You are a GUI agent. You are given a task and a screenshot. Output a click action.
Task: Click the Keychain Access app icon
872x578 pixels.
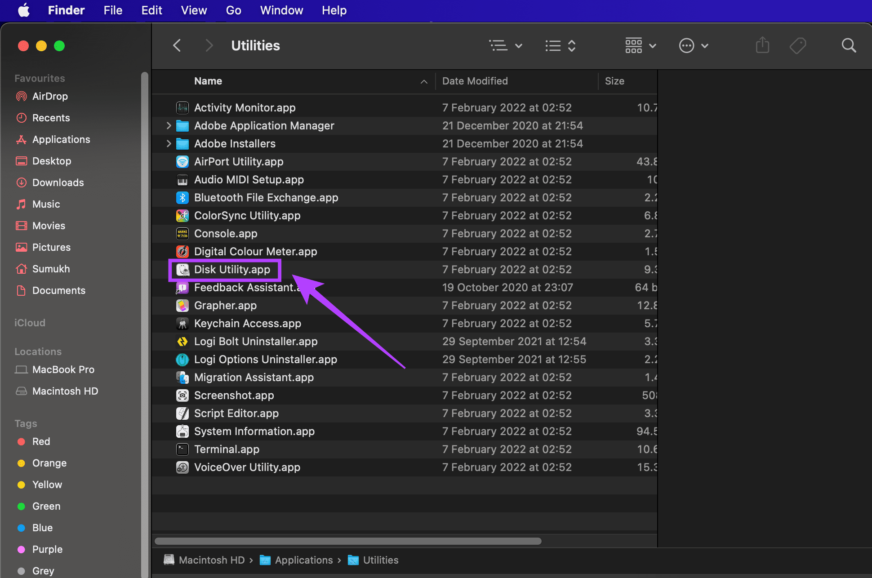pyautogui.click(x=182, y=323)
